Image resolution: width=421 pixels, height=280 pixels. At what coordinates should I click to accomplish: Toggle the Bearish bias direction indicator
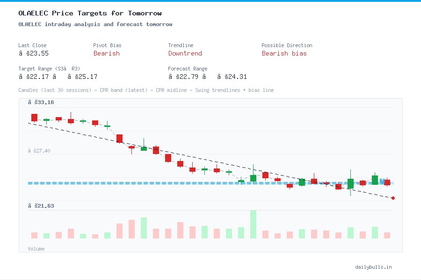pyautogui.click(x=284, y=54)
